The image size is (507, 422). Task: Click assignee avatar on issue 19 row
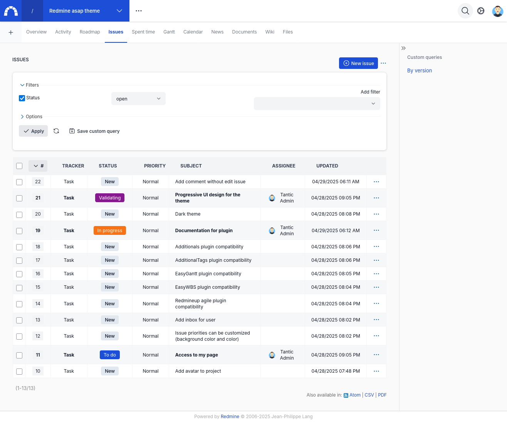click(x=272, y=231)
